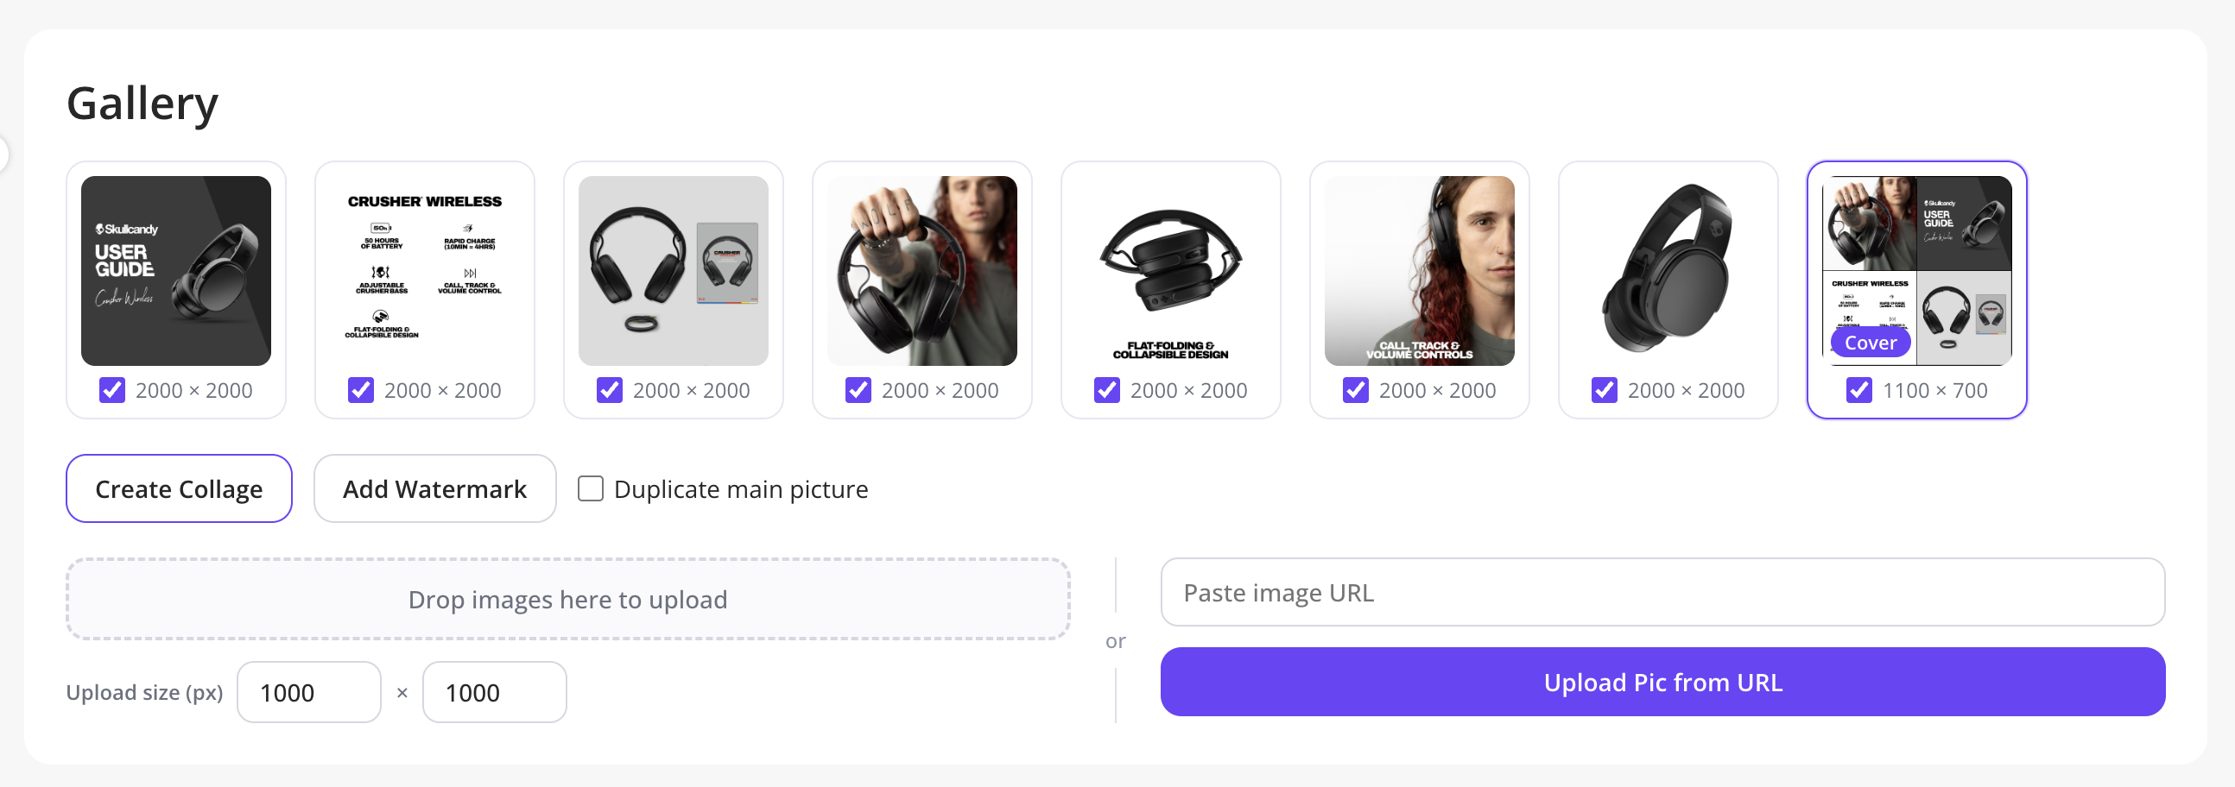Uncheck the Crusher Wireless features image checkbox
The image size is (2235, 787).
point(361,390)
